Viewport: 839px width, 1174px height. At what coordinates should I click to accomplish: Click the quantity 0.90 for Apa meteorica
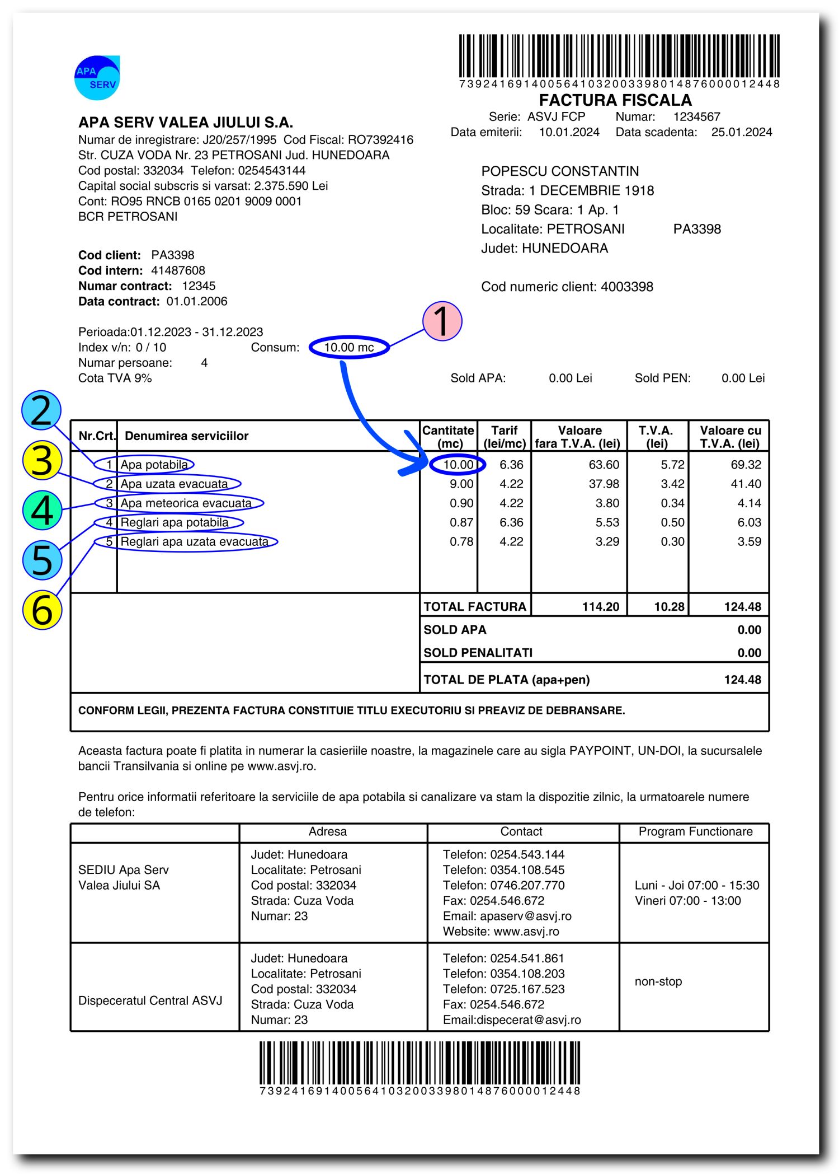click(461, 503)
